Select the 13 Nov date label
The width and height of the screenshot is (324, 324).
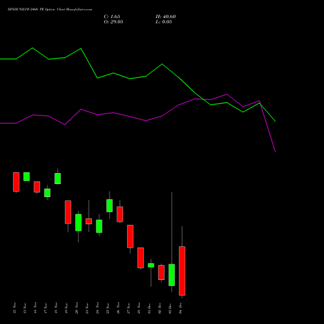25,308
